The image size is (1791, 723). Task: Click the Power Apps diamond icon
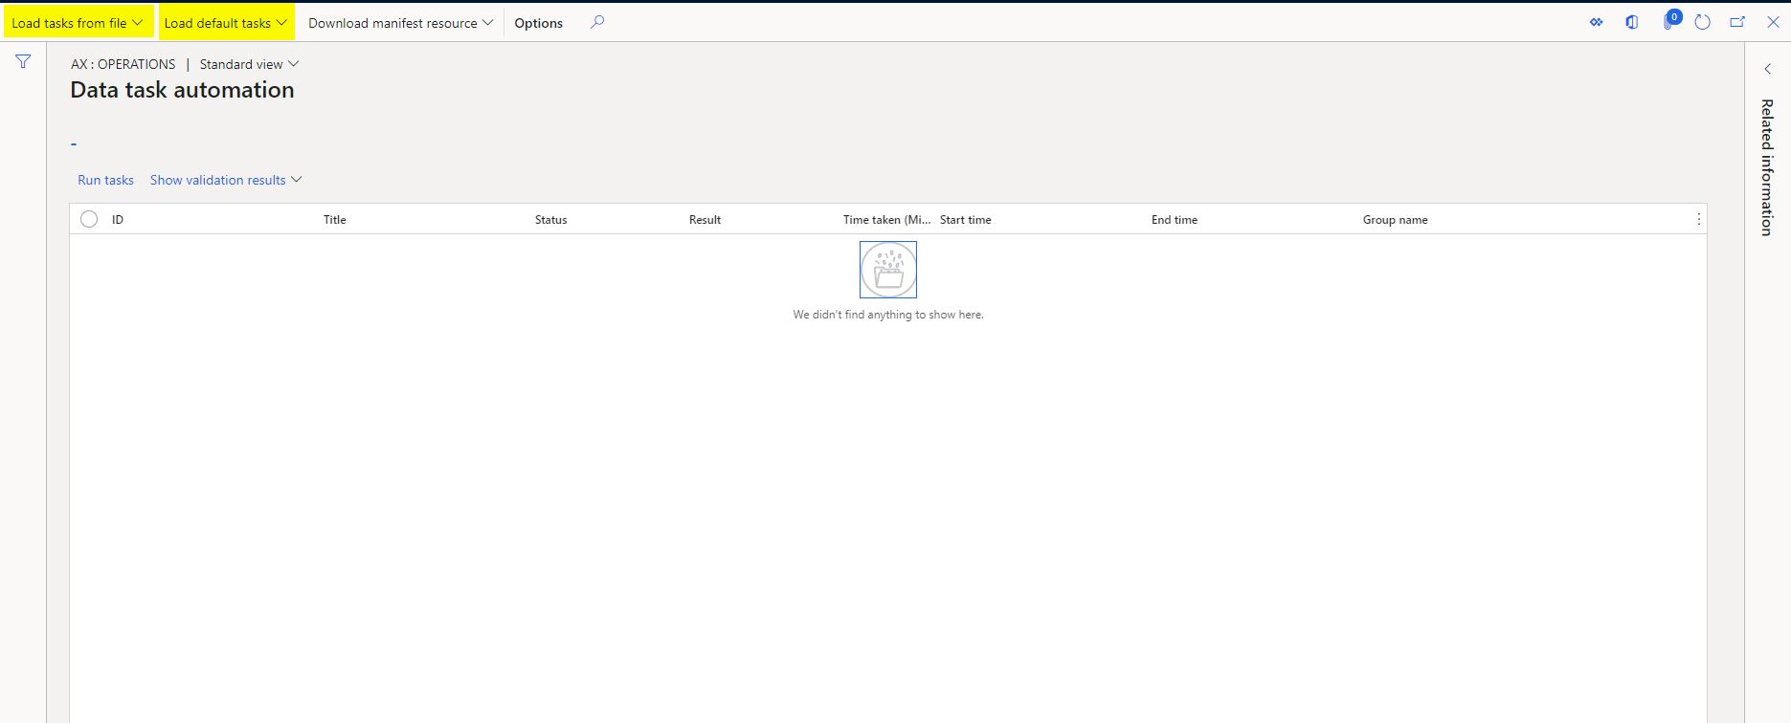1596,22
